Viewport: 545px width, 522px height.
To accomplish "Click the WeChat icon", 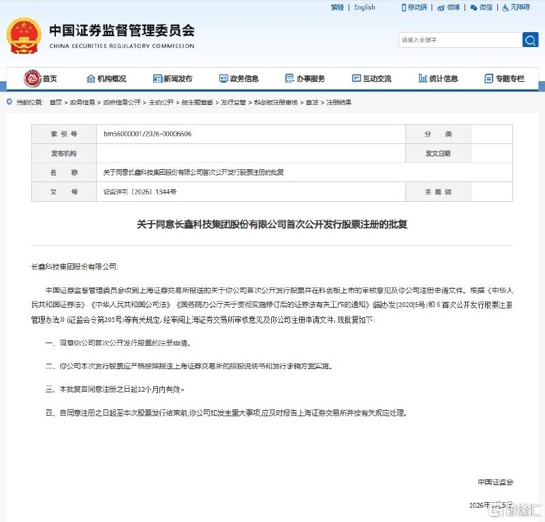I will pyautogui.click(x=473, y=8).
